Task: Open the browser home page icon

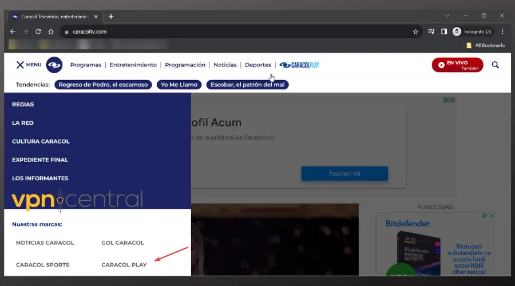Action: pyautogui.click(x=50, y=32)
